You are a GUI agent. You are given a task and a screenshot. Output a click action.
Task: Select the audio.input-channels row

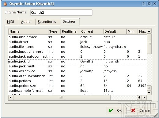[x=78, y=52]
